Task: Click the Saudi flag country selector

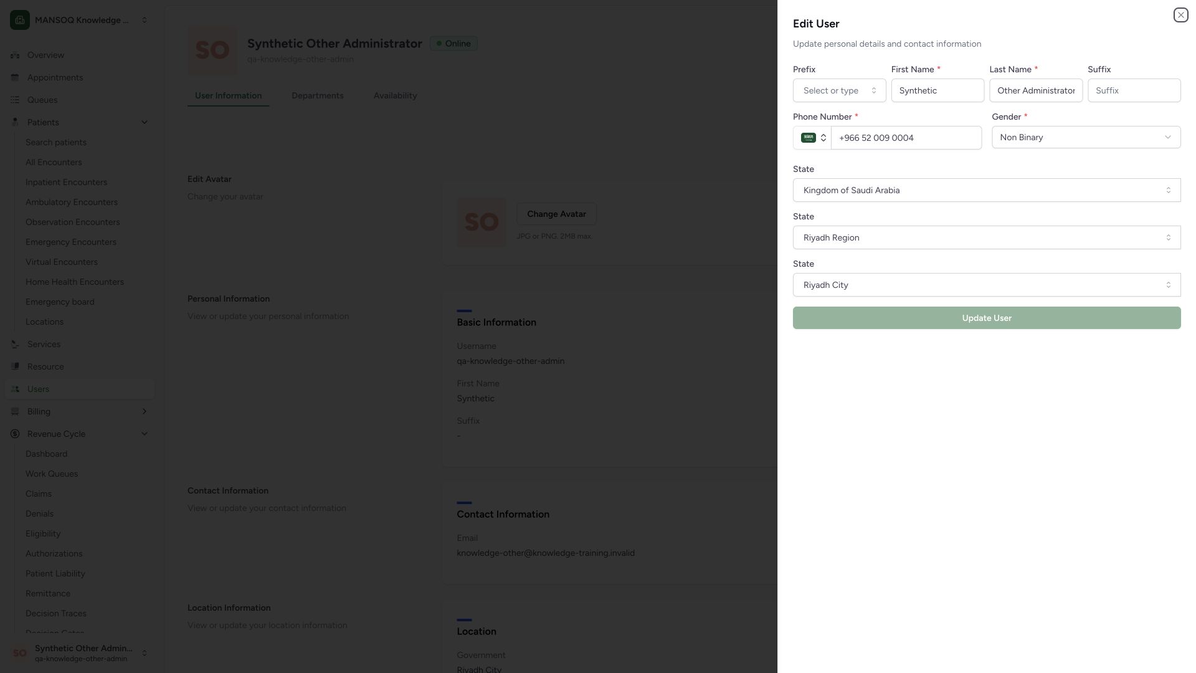Action: pyautogui.click(x=813, y=138)
